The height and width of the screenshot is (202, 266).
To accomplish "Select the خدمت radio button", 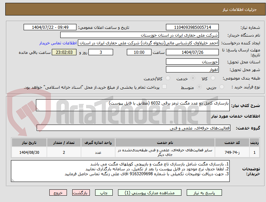I will click(x=193, y=78).
